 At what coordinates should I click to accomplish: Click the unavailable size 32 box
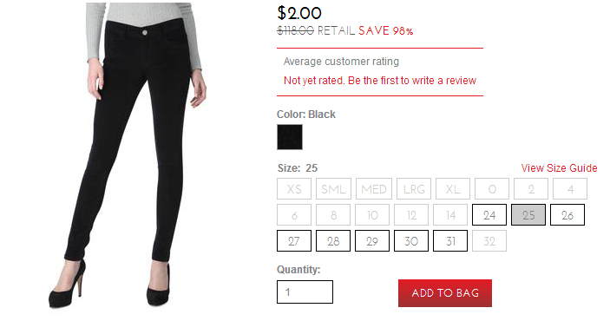coord(489,241)
